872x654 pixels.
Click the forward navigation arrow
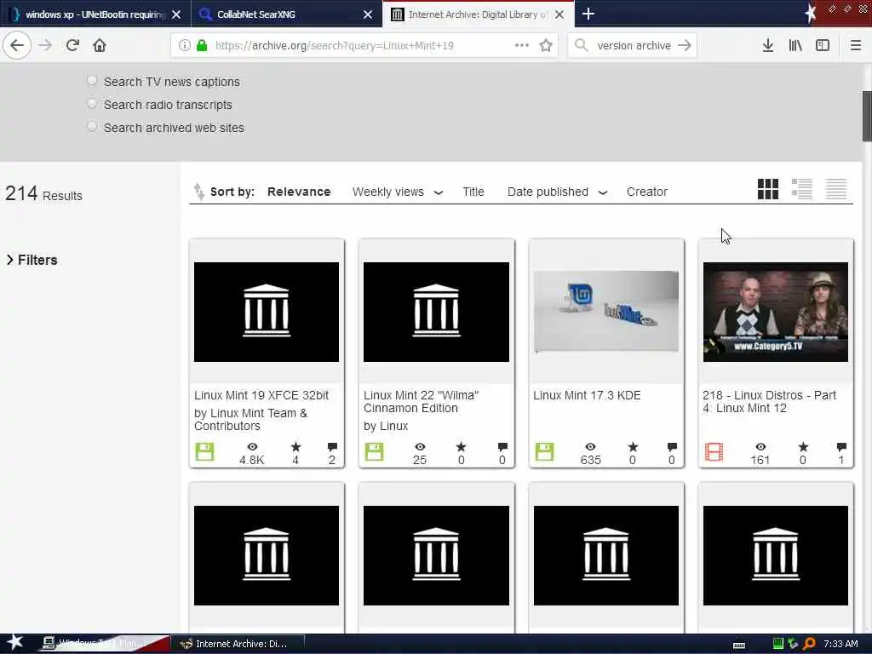point(45,45)
